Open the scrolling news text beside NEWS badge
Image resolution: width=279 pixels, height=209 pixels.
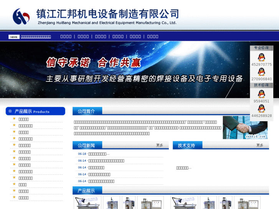click(36, 37)
